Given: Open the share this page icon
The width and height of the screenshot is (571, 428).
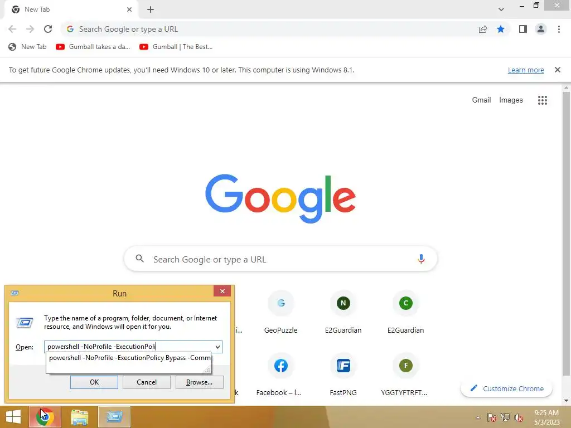Looking at the screenshot, I should tap(483, 29).
